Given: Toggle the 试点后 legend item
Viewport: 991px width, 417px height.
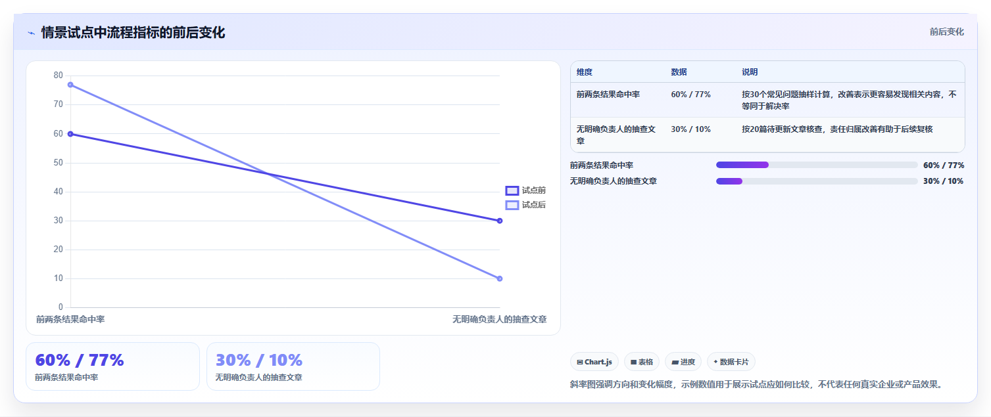Looking at the screenshot, I should pos(525,205).
